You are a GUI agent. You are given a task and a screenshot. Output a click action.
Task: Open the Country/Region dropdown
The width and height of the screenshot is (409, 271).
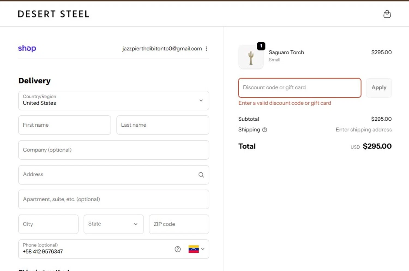click(x=114, y=100)
